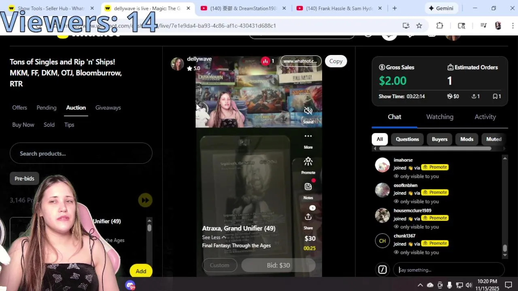Filter chat by Buyers
518x291 pixels.
pos(439,139)
